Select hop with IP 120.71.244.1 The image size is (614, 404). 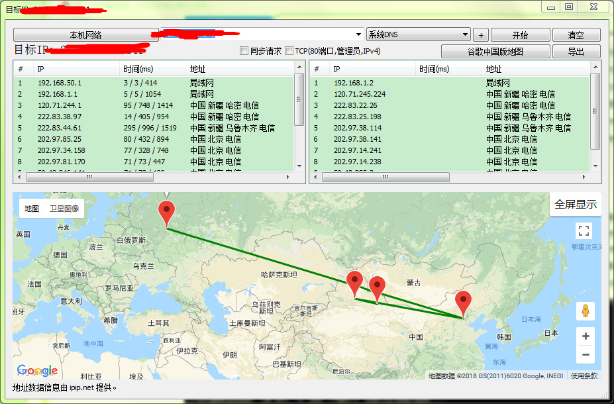tap(154, 105)
